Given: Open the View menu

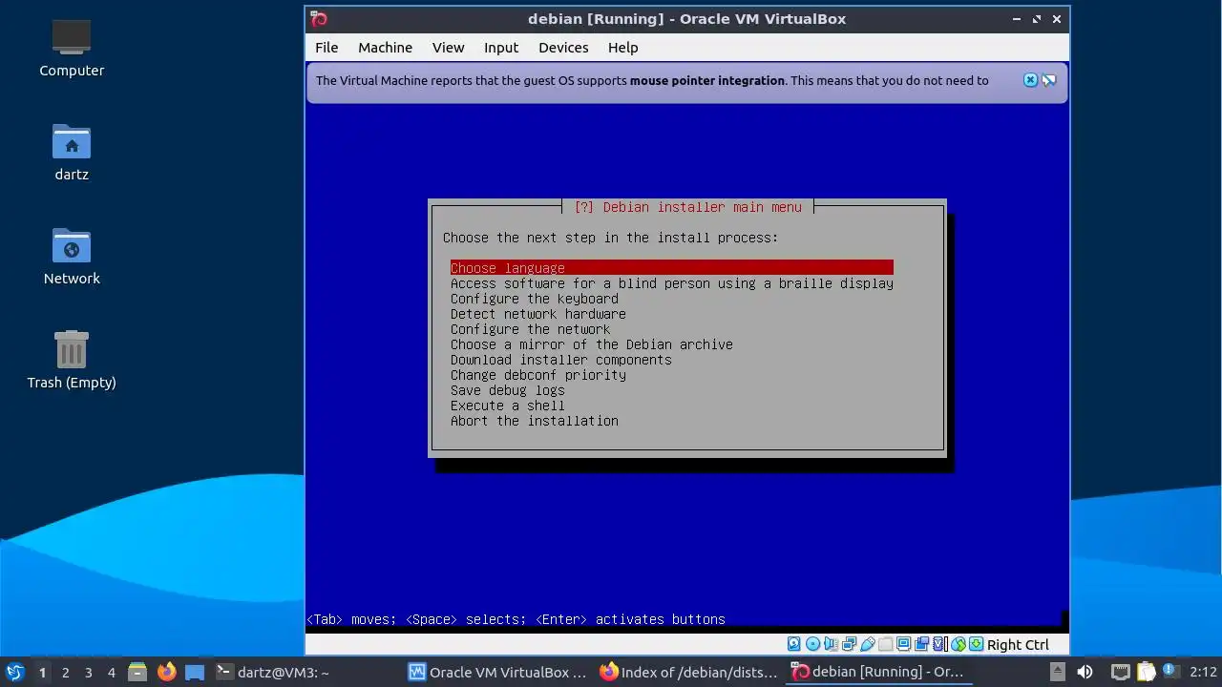Looking at the screenshot, I should (x=448, y=48).
